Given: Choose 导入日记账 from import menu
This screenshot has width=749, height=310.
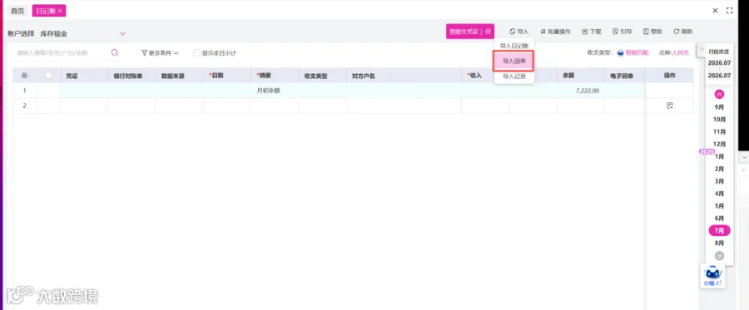Looking at the screenshot, I should tap(514, 46).
